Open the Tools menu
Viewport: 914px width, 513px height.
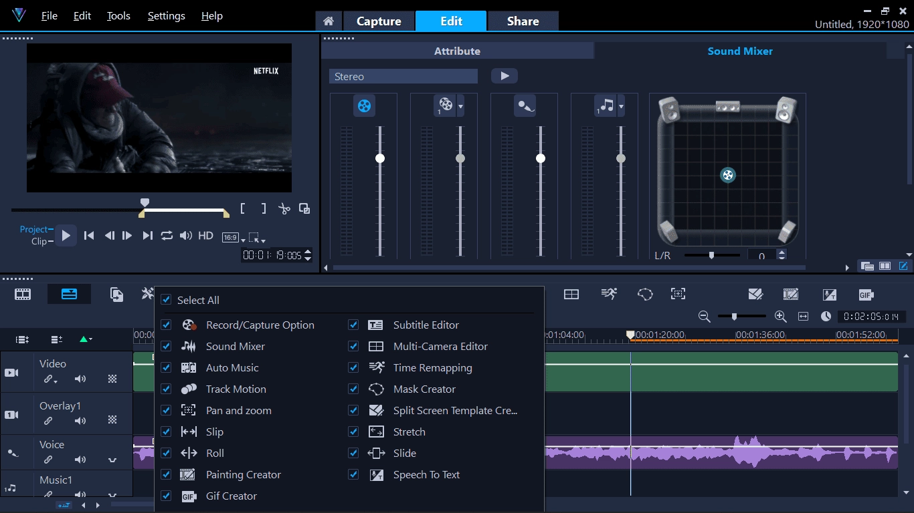point(118,15)
